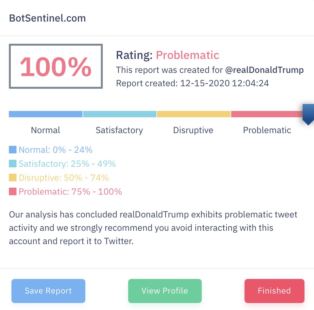314x310 pixels.
Task: Click the 100% score box
Action: click(x=56, y=66)
